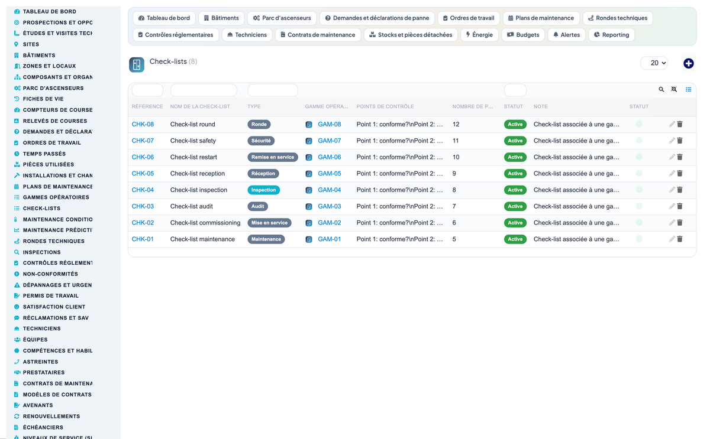Open the Parc d'ascenseurs top tab
Viewport: 710px width, 439px height.
click(282, 18)
